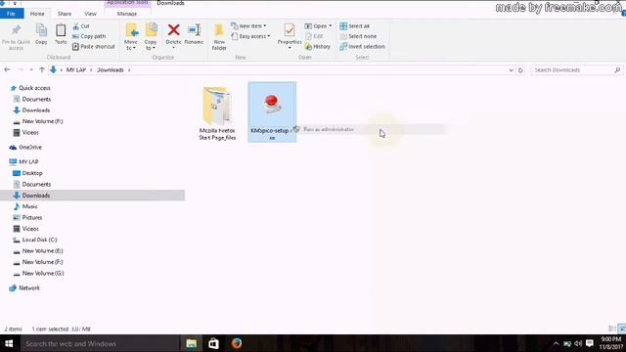
Task: Switch to the View tab
Action: pos(90,14)
